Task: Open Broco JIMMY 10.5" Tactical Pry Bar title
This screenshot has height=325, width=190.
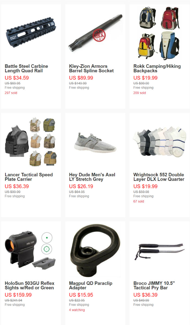Action: 154,286
